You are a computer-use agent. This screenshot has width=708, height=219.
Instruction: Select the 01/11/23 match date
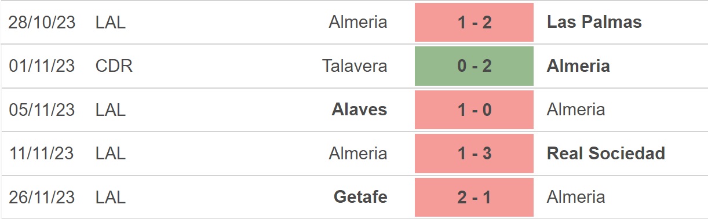[x=42, y=66]
